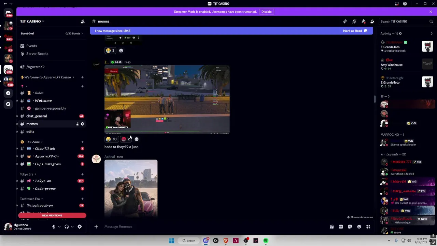Open audio output options dropdown
The width and height of the screenshot is (437, 246).
click(x=72, y=227)
